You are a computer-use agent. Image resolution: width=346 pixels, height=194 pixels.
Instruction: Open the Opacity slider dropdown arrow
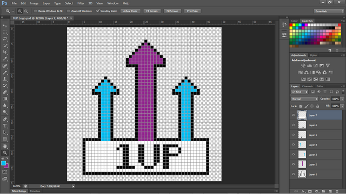(x=342, y=99)
